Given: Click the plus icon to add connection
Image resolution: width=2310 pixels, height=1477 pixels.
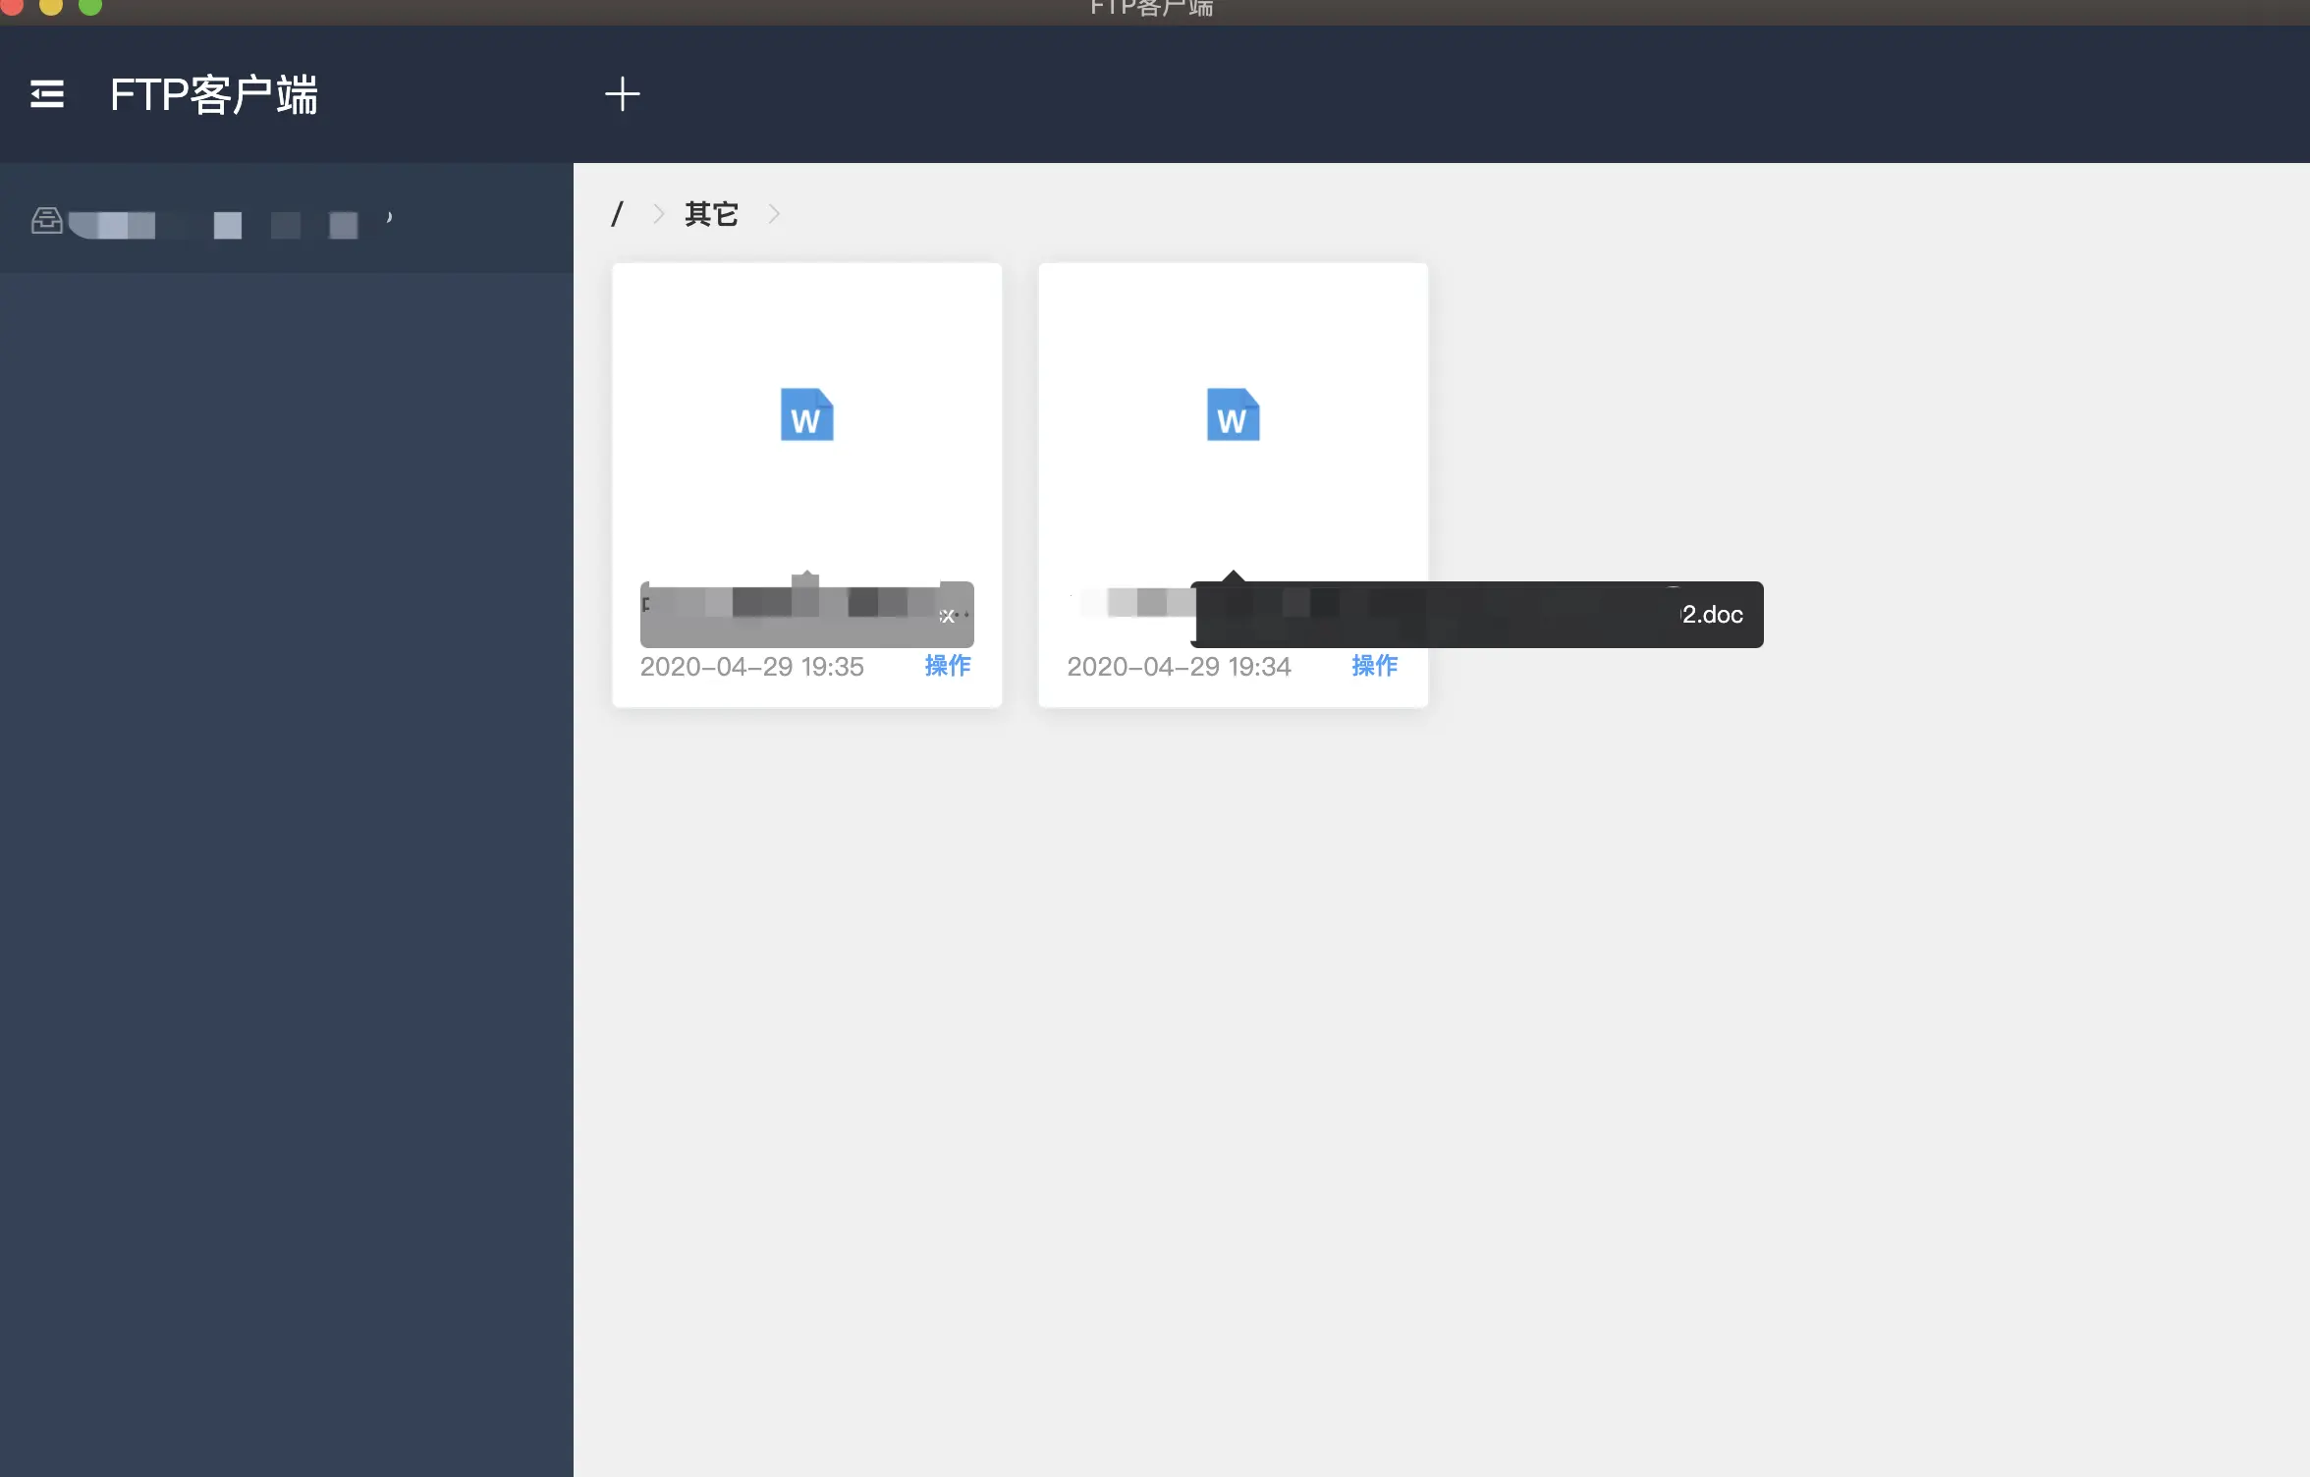Looking at the screenshot, I should [x=622, y=94].
